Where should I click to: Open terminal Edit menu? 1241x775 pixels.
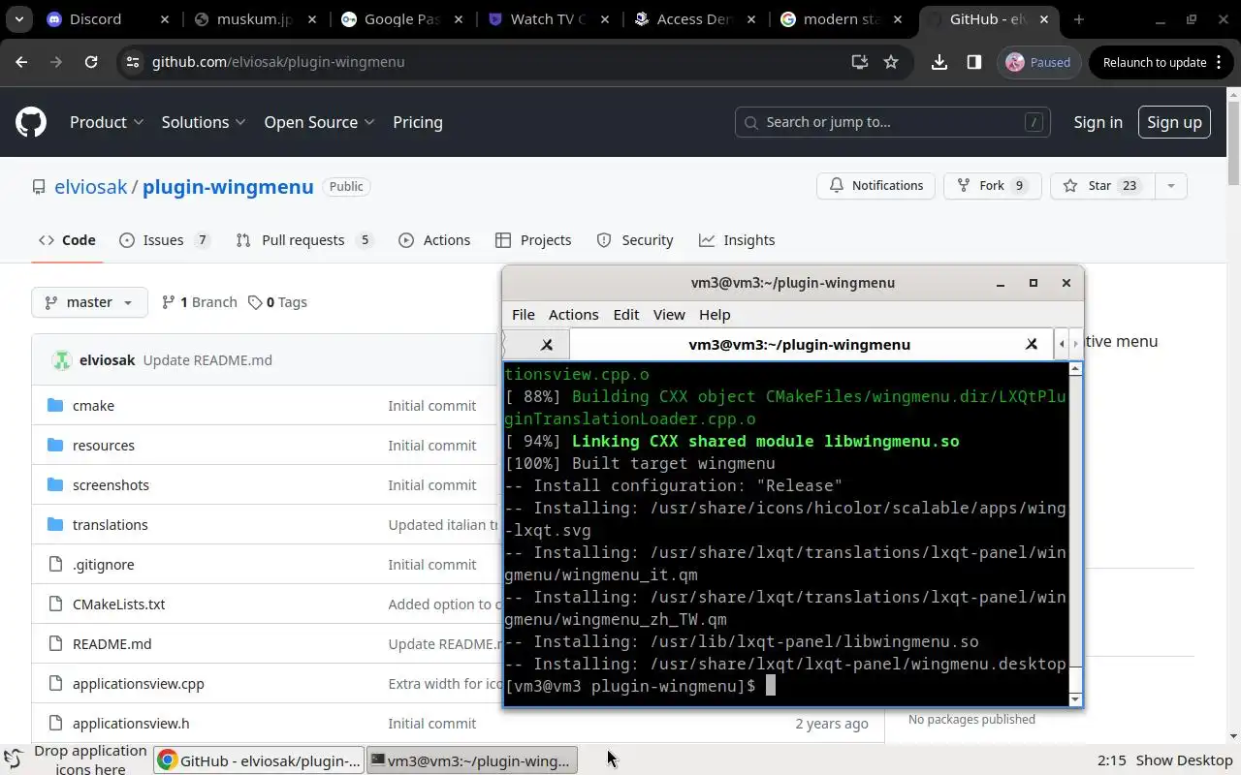pos(626,315)
